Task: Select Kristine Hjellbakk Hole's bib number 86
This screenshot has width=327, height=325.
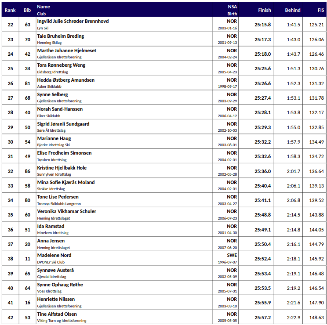Action: (27, 171)
